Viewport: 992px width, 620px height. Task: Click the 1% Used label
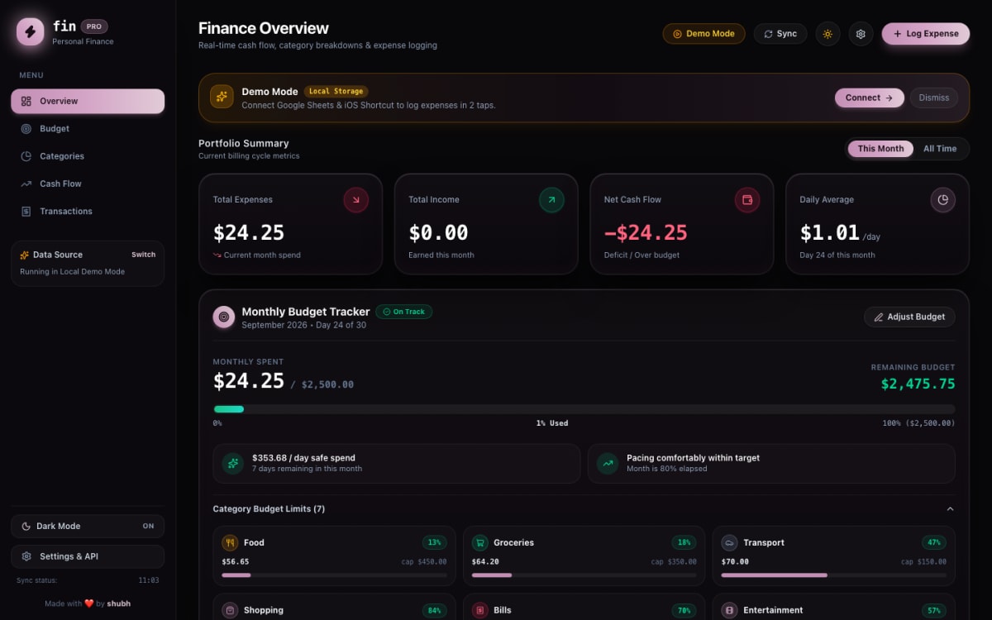(552, 423)
